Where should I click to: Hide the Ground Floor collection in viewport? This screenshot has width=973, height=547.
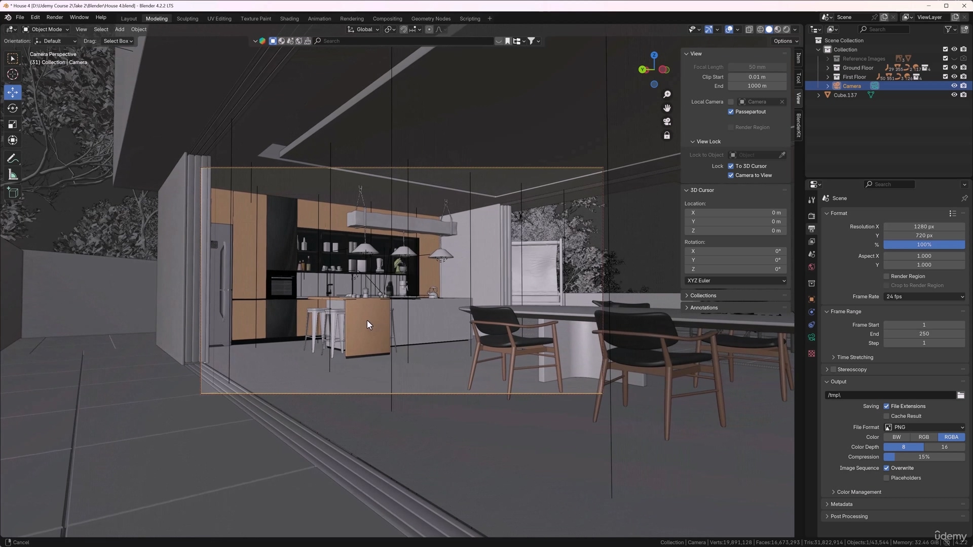coord(954,68)
